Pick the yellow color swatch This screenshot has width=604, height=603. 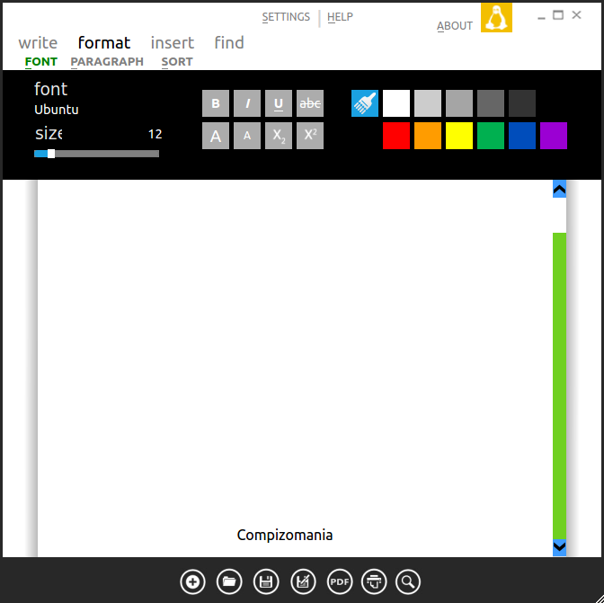tap(459, 136)
